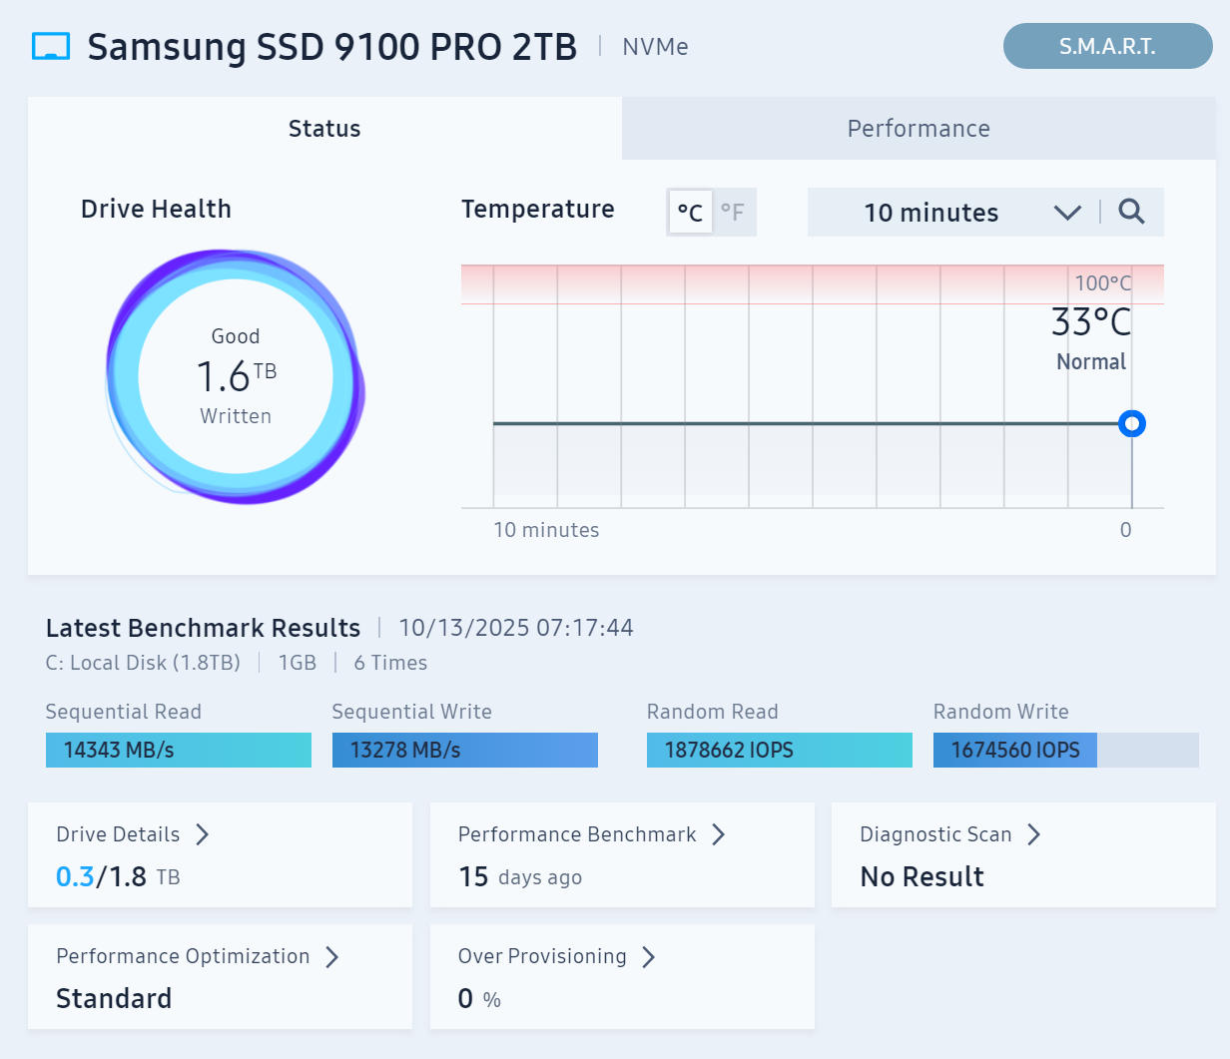Click the Over Provisioning arrow icon
The height and width of the screenshot is (1059, 1230).
pos(649,956)
